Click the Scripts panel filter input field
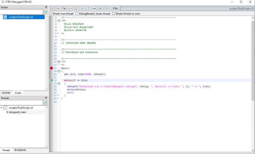 [22, 12]
